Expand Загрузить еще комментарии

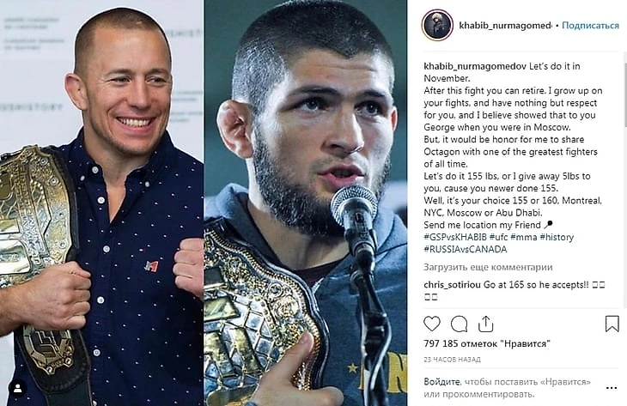pyautogui.click(x=488, y=267)
